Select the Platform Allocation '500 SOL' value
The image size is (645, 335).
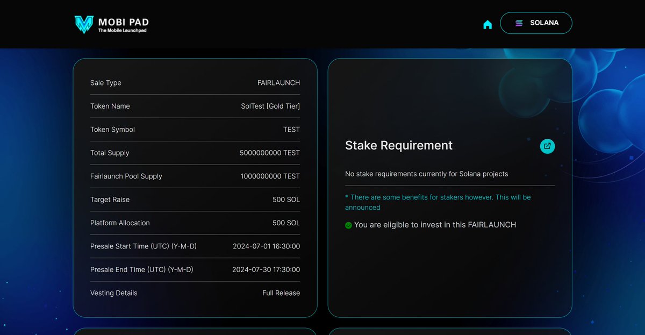coord(286,223)
